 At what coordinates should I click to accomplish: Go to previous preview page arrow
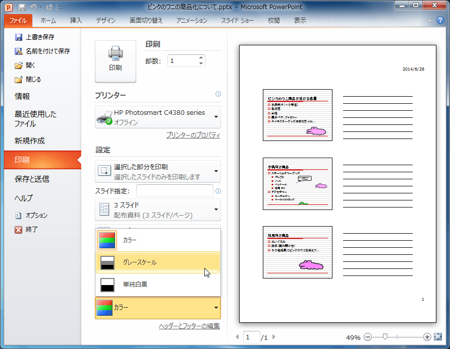point(237,337)
